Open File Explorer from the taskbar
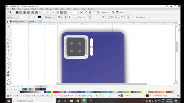 (x=71, y=101)
